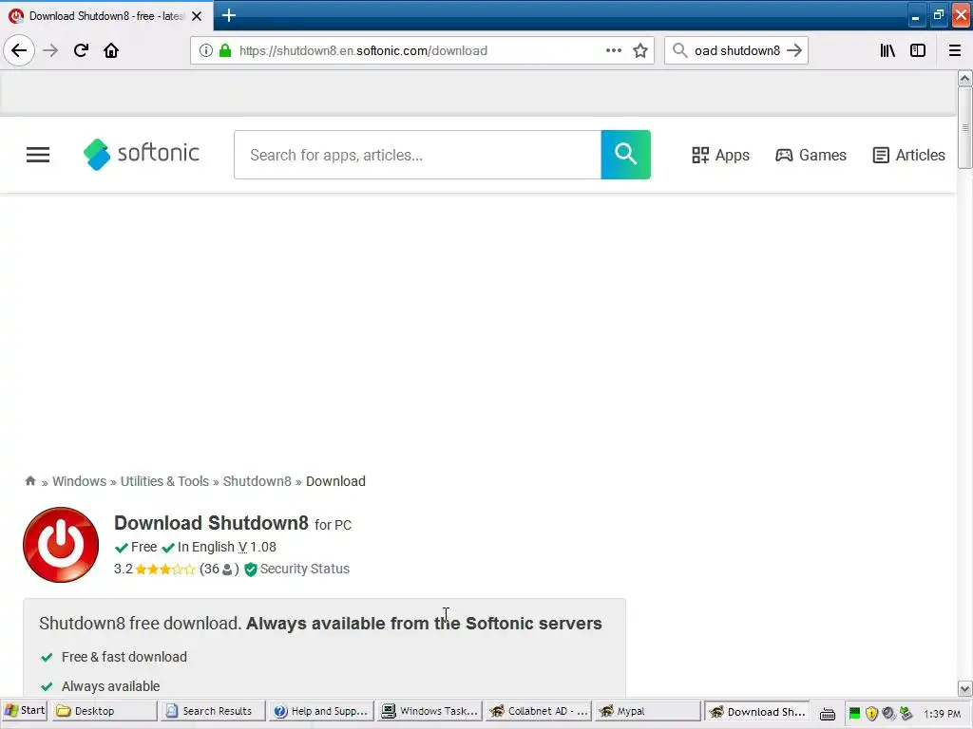
Task: Show site information icon in address bar
Action: (x=206, y=50)
